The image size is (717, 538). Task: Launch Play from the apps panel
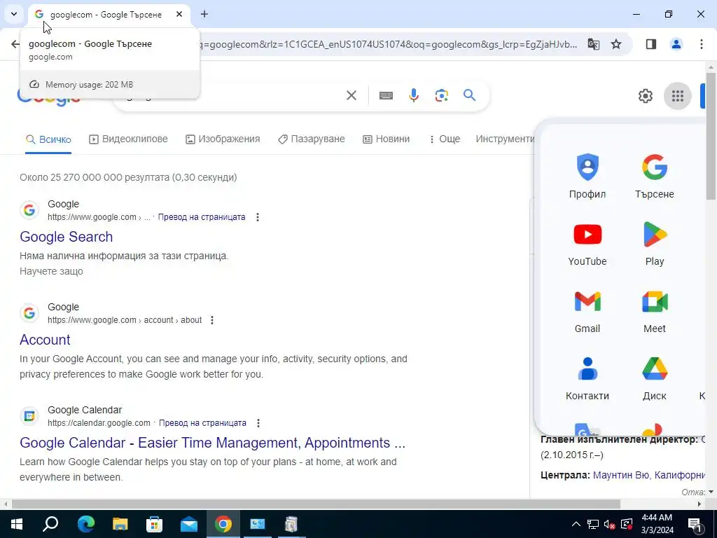(655, 243)
